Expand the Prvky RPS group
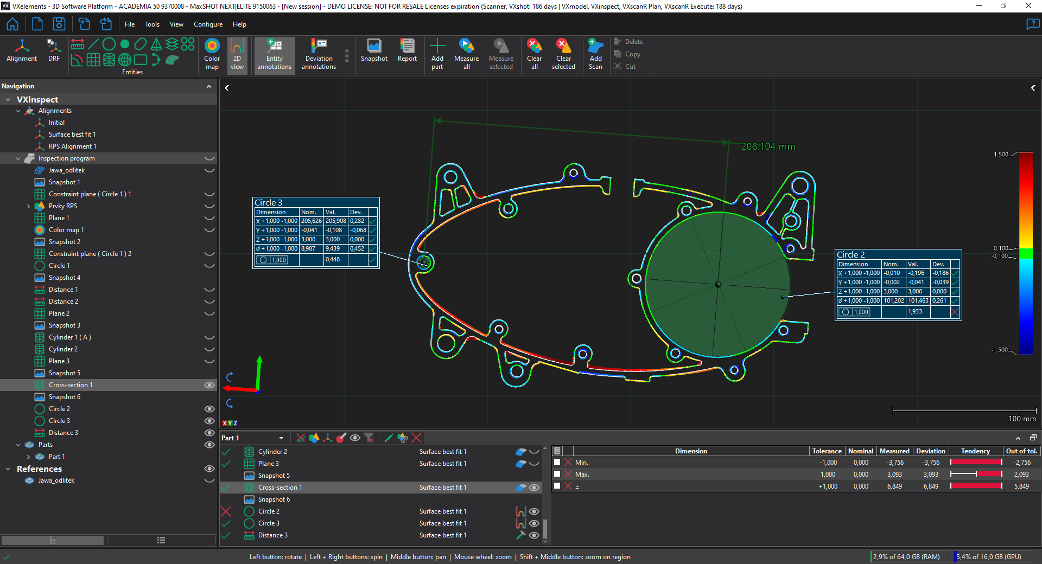The width and height of the screenshot is (1042, 564). [28, 206]
